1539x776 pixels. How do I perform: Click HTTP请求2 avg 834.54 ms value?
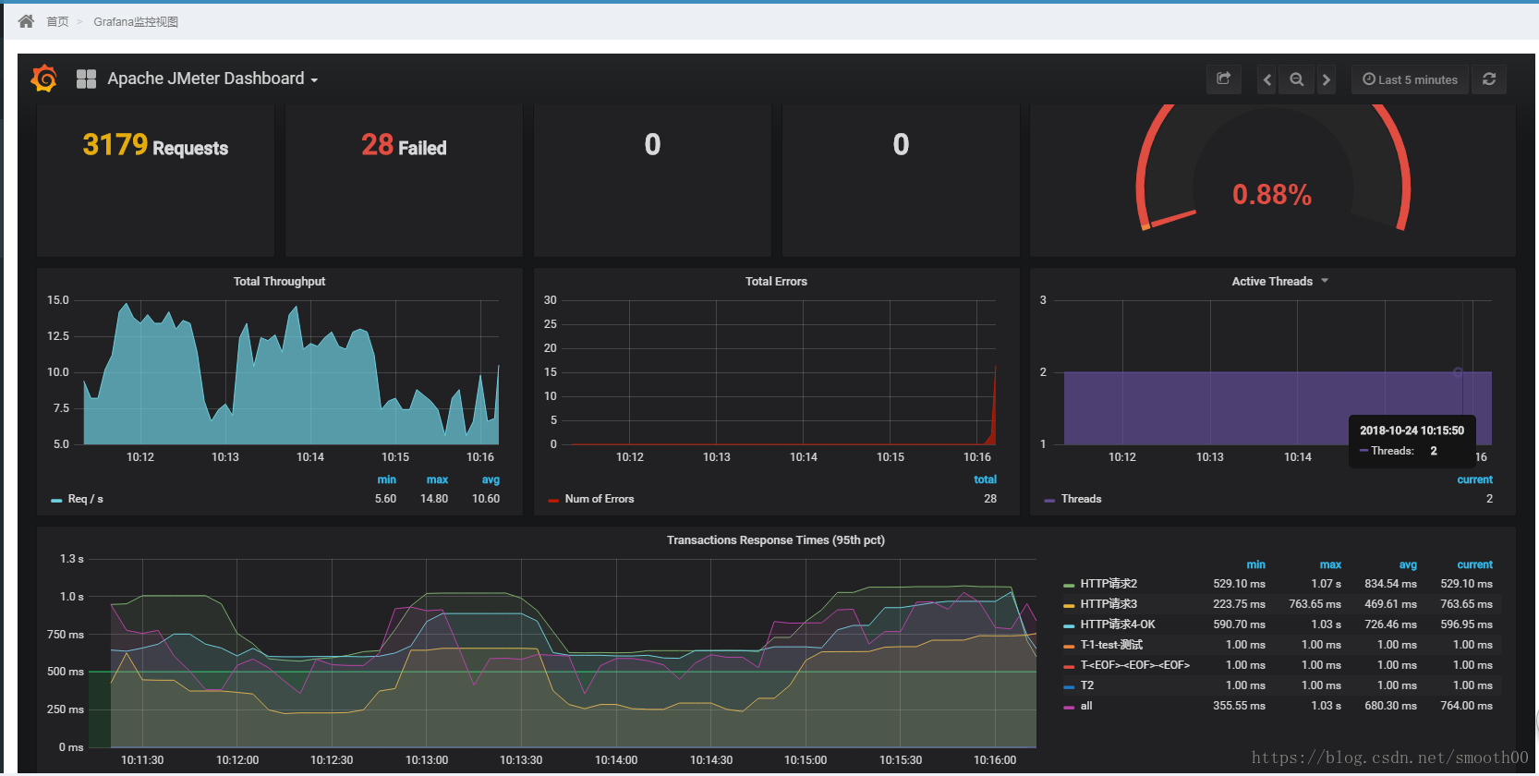pos(1390,584)
